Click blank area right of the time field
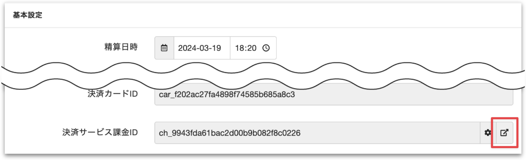 (x=383, y=48)
